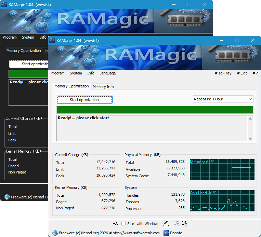
Task: Click the globe icon before Freeware in front window
Action: point(55,233)
